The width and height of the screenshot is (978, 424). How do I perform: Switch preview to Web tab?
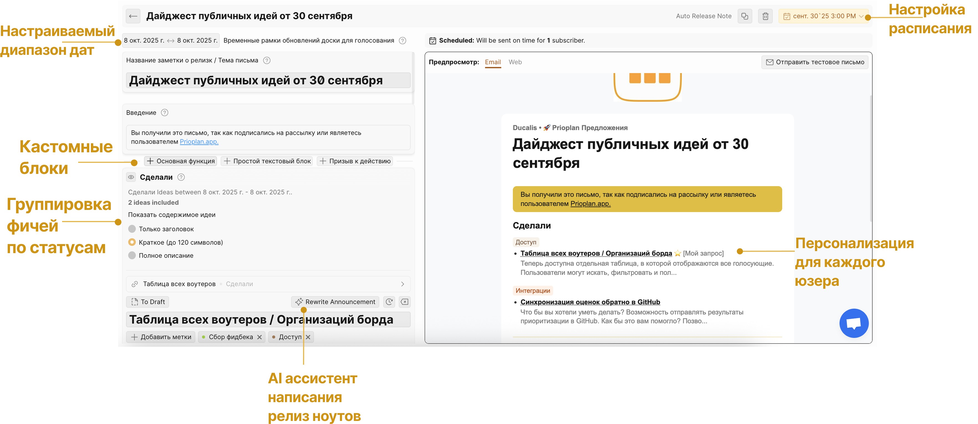[x=515, y=62]
